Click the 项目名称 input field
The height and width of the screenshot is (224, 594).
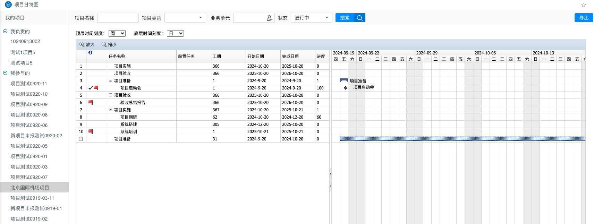118,18
